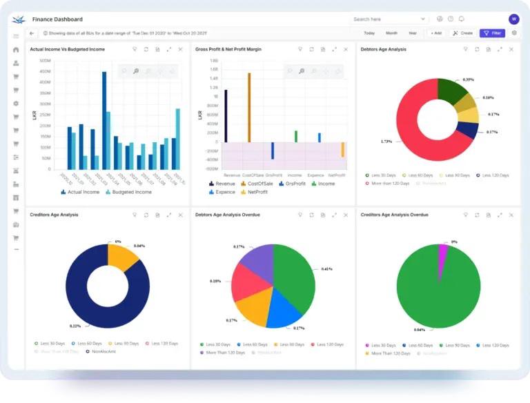Toggle CostOfSale legend item visibility
This screenshot has width=530, height=403.
point(258,184)
